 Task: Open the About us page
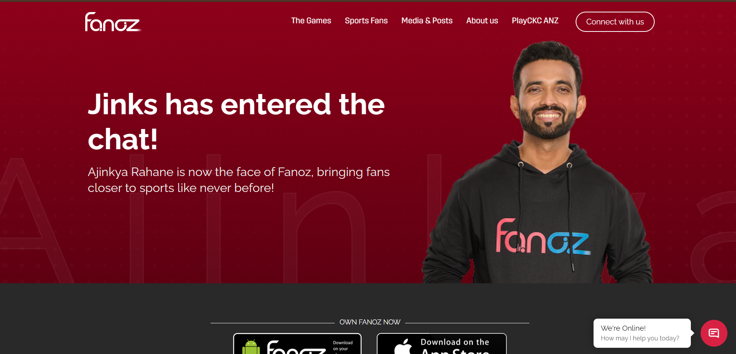coord(482,21)
